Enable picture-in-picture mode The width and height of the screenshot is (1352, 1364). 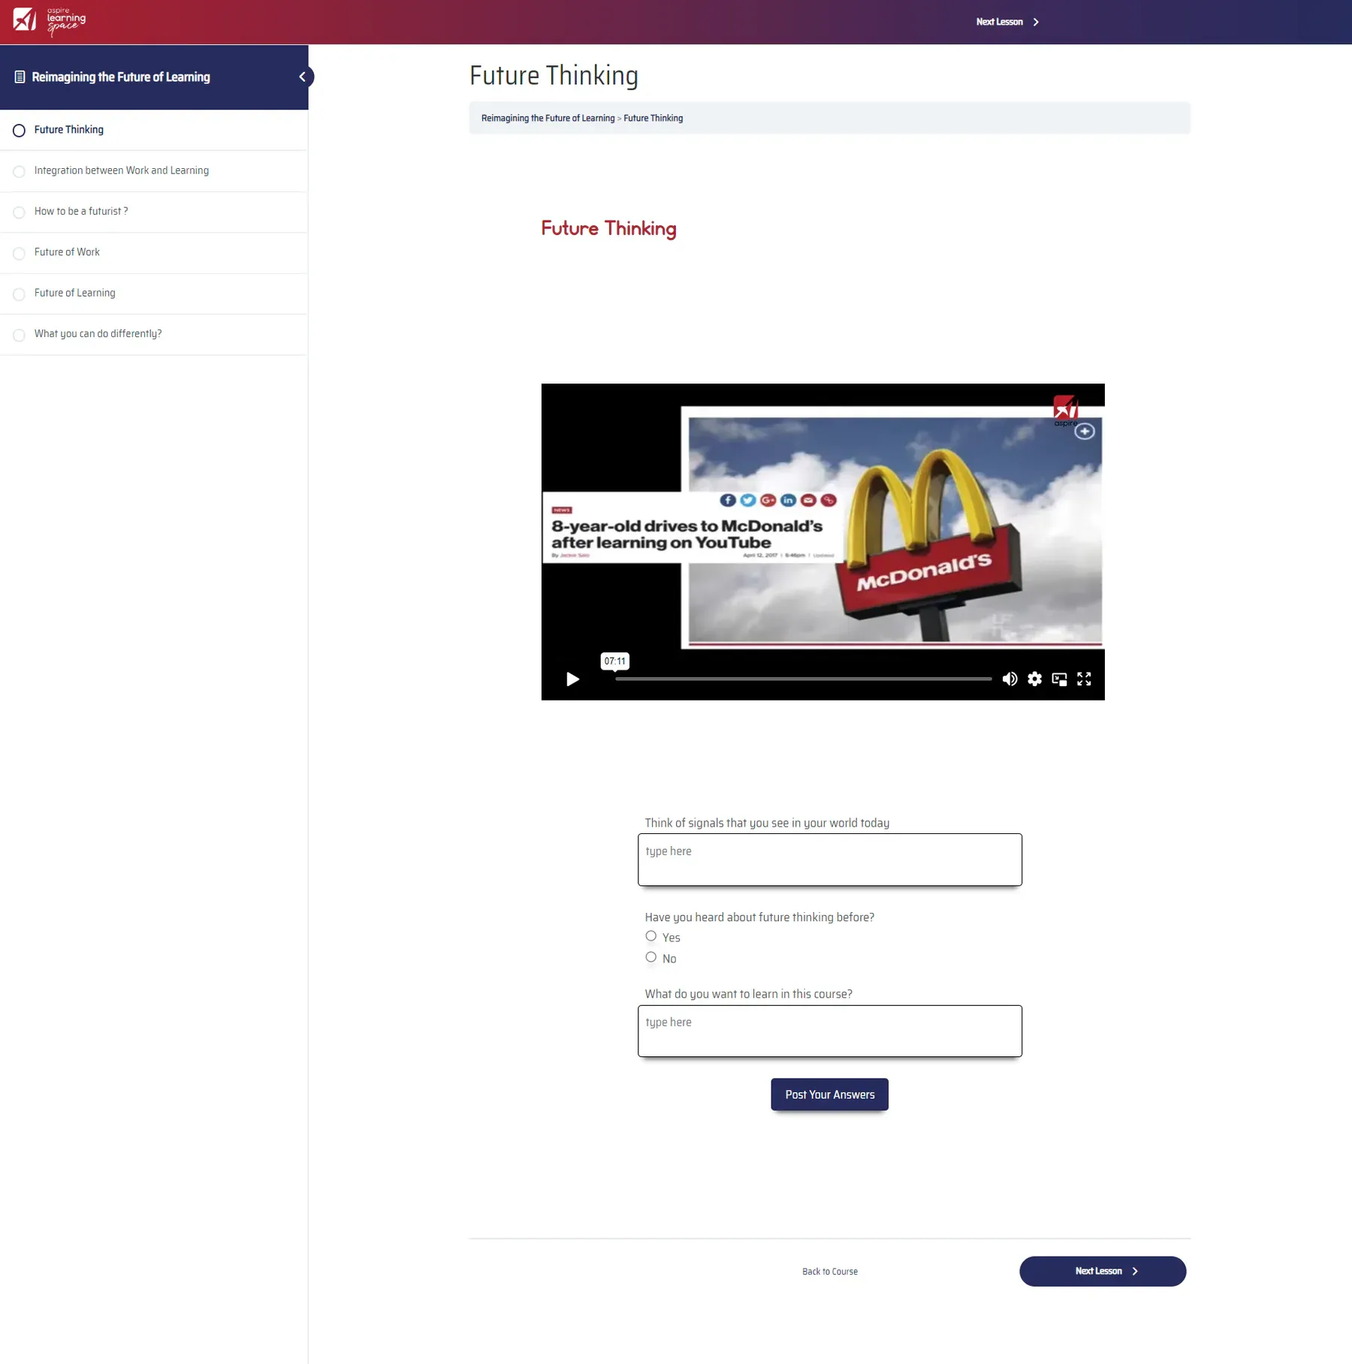pos(1059,679)
